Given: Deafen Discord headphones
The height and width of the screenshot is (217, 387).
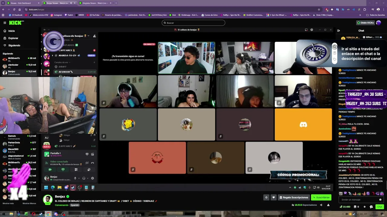Looking at the screenshot, I should [84, 178].
